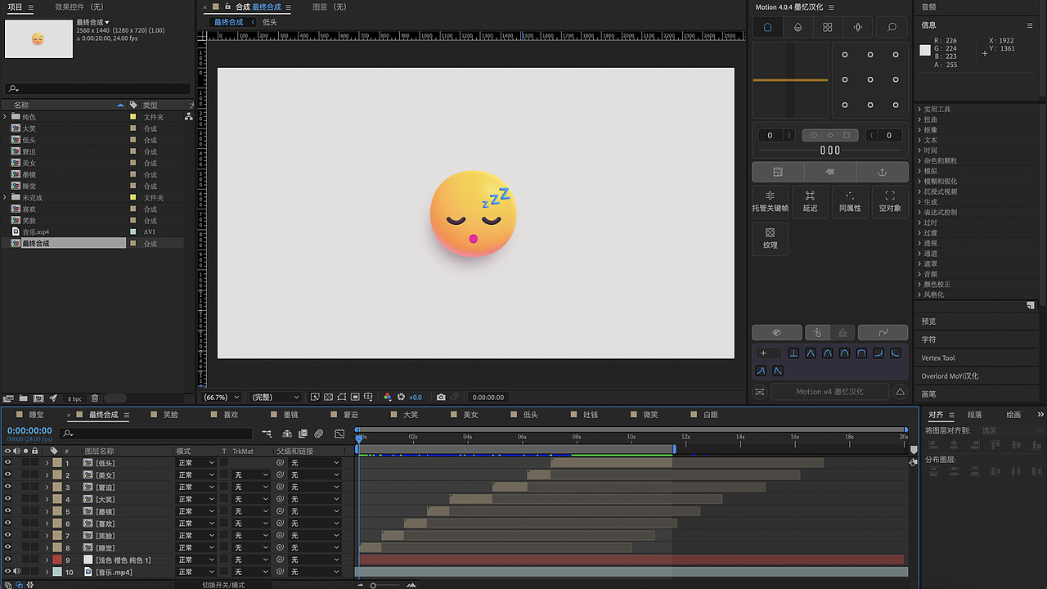1047x589 pixels.
Task: Expand the 颜色校正 effects category
Action: click(920, 285)
